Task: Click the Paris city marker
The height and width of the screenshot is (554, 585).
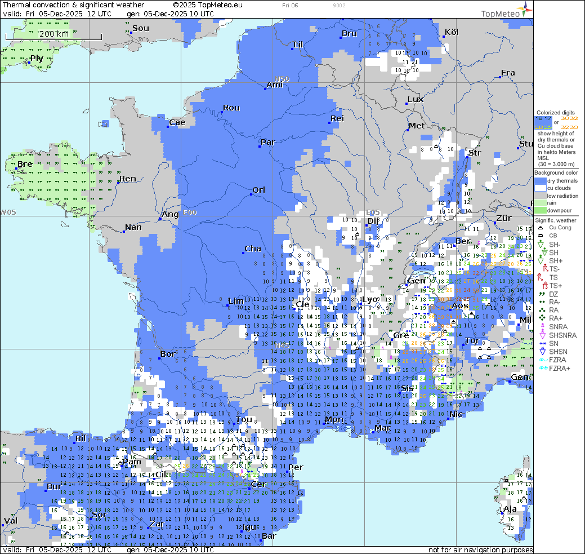Action: (x=260, y=146)
